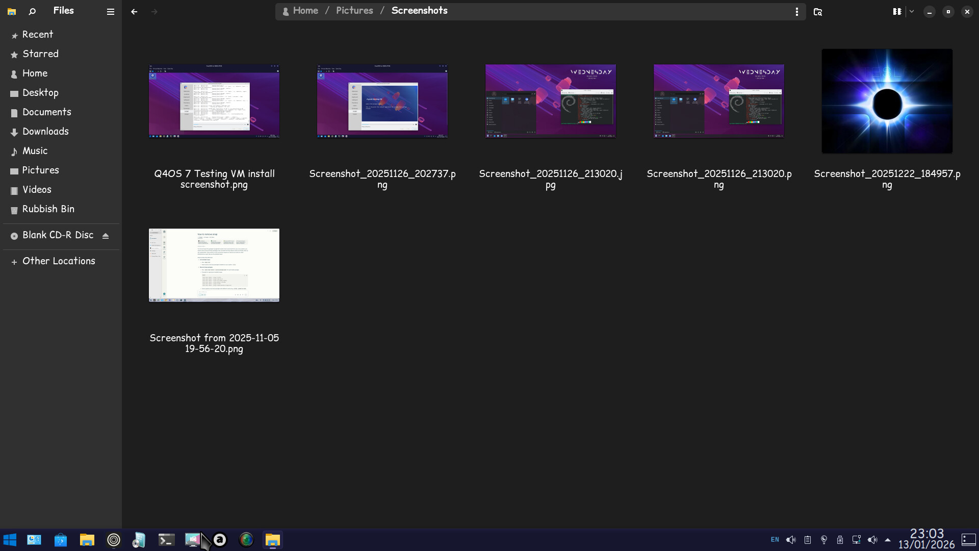Open the screenshot tool icon in taskbar
The height and width of the screenshot is (551, 979).
tap(192, 540)
